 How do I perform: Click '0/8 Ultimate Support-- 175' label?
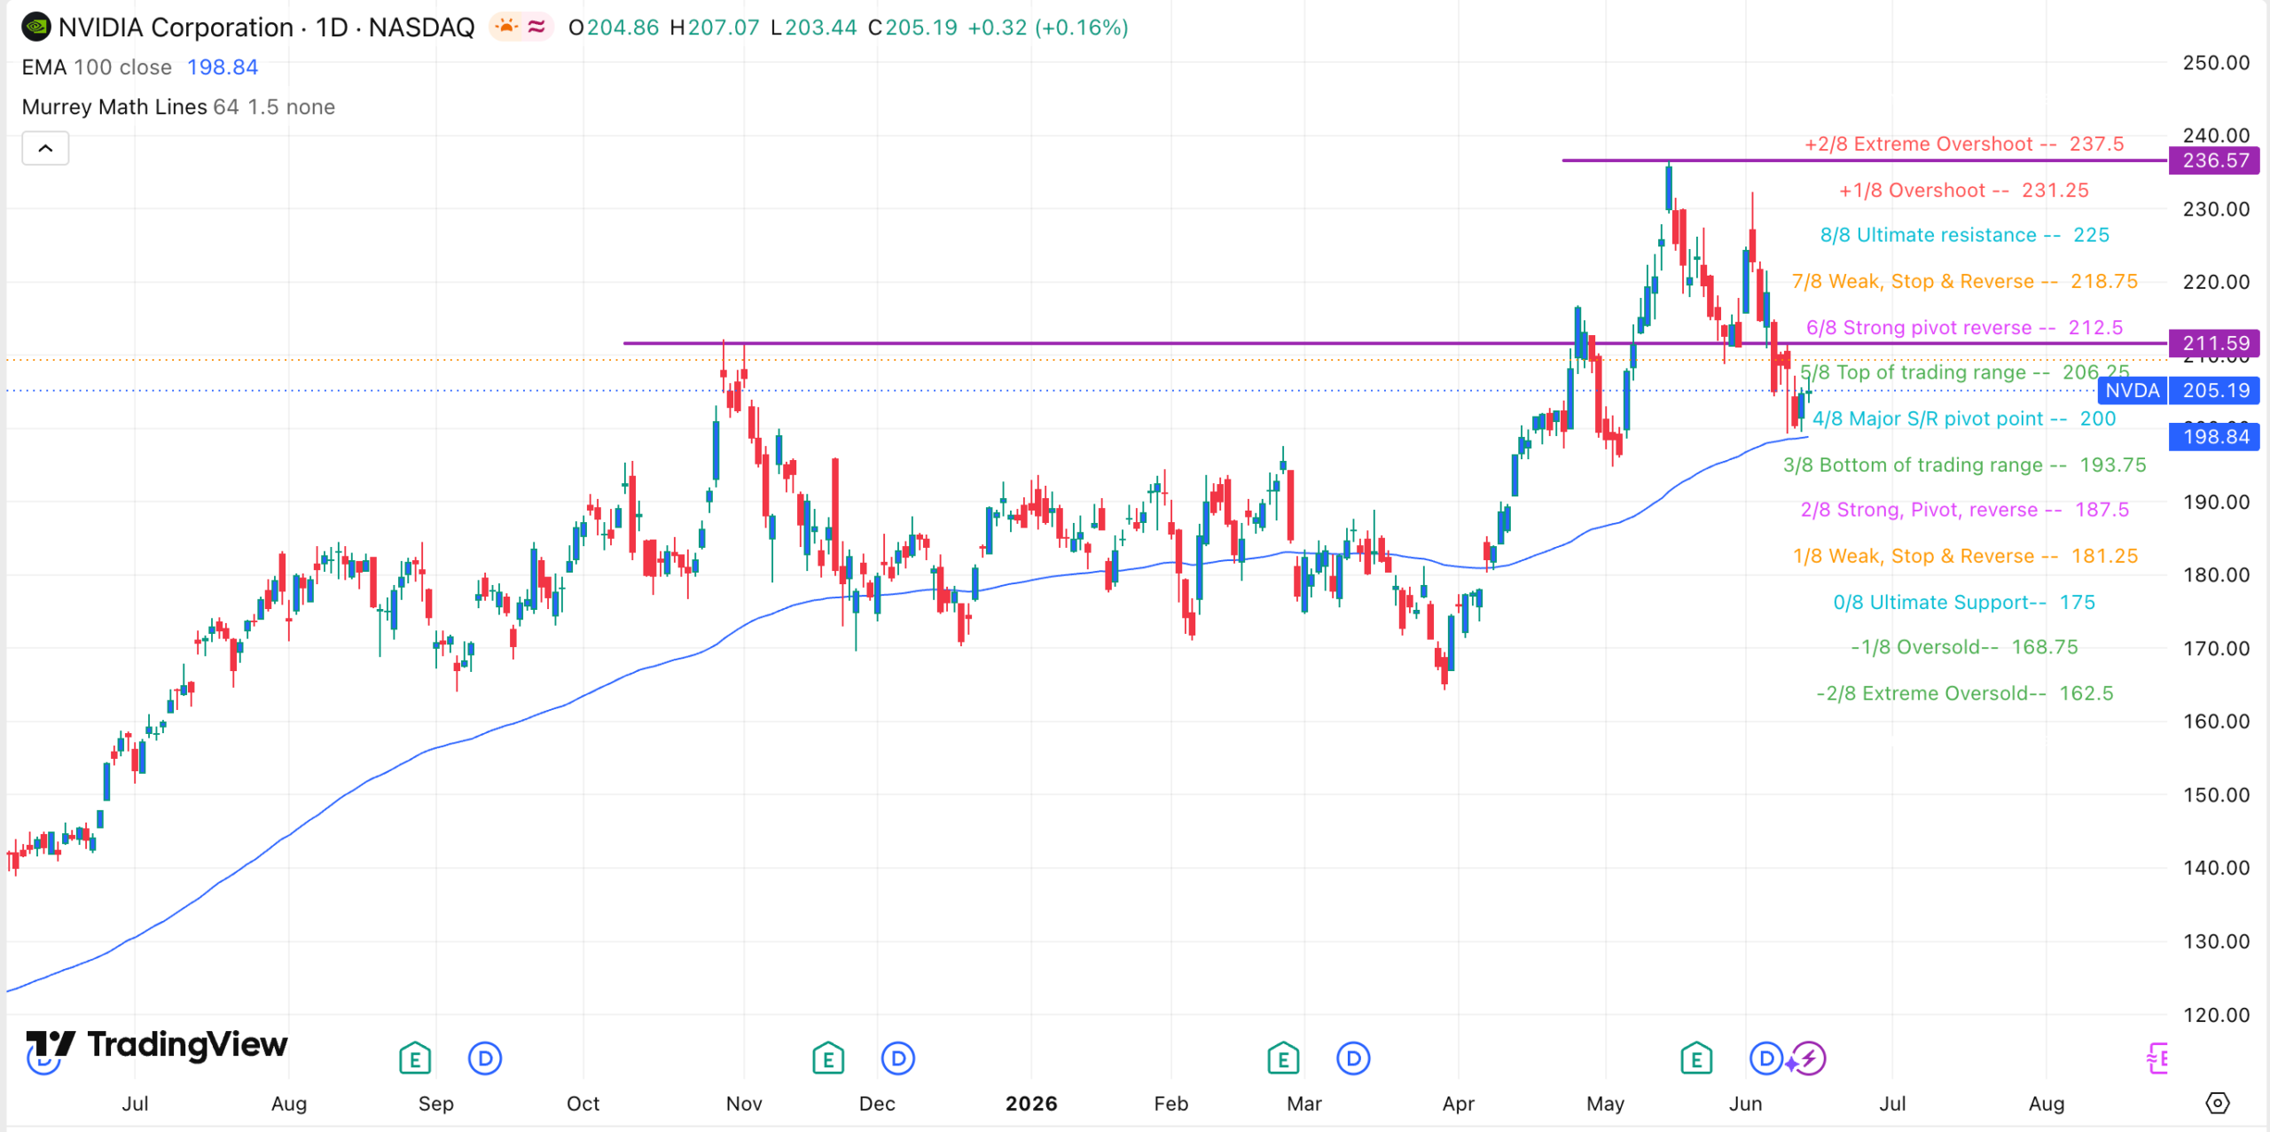pos(1964,603)
